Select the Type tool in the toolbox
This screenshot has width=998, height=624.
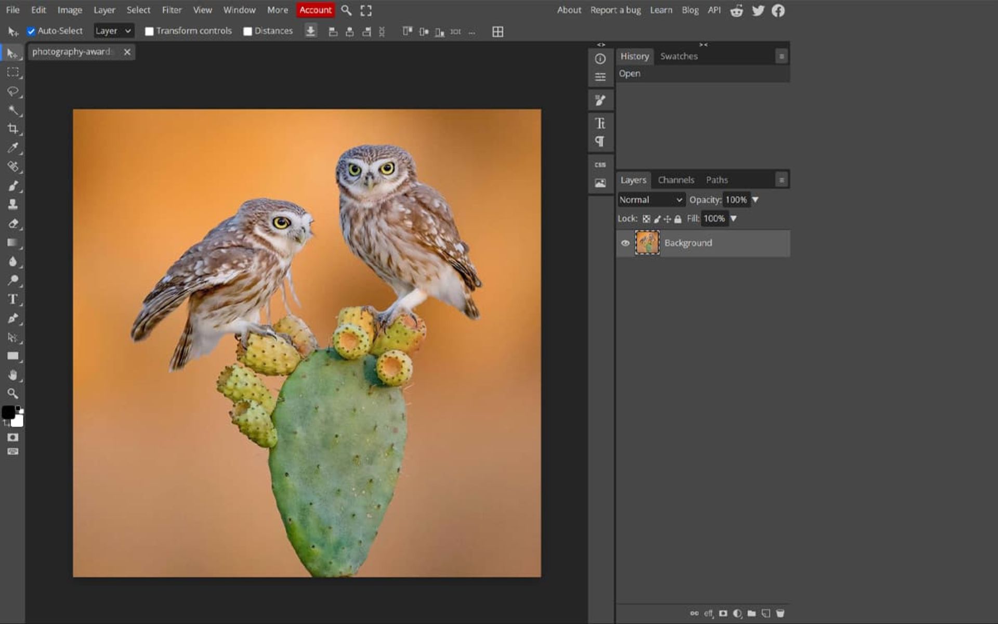coord(12,299)
